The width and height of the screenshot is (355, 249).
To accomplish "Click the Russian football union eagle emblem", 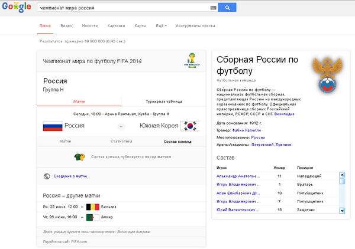I will point(327,75).
